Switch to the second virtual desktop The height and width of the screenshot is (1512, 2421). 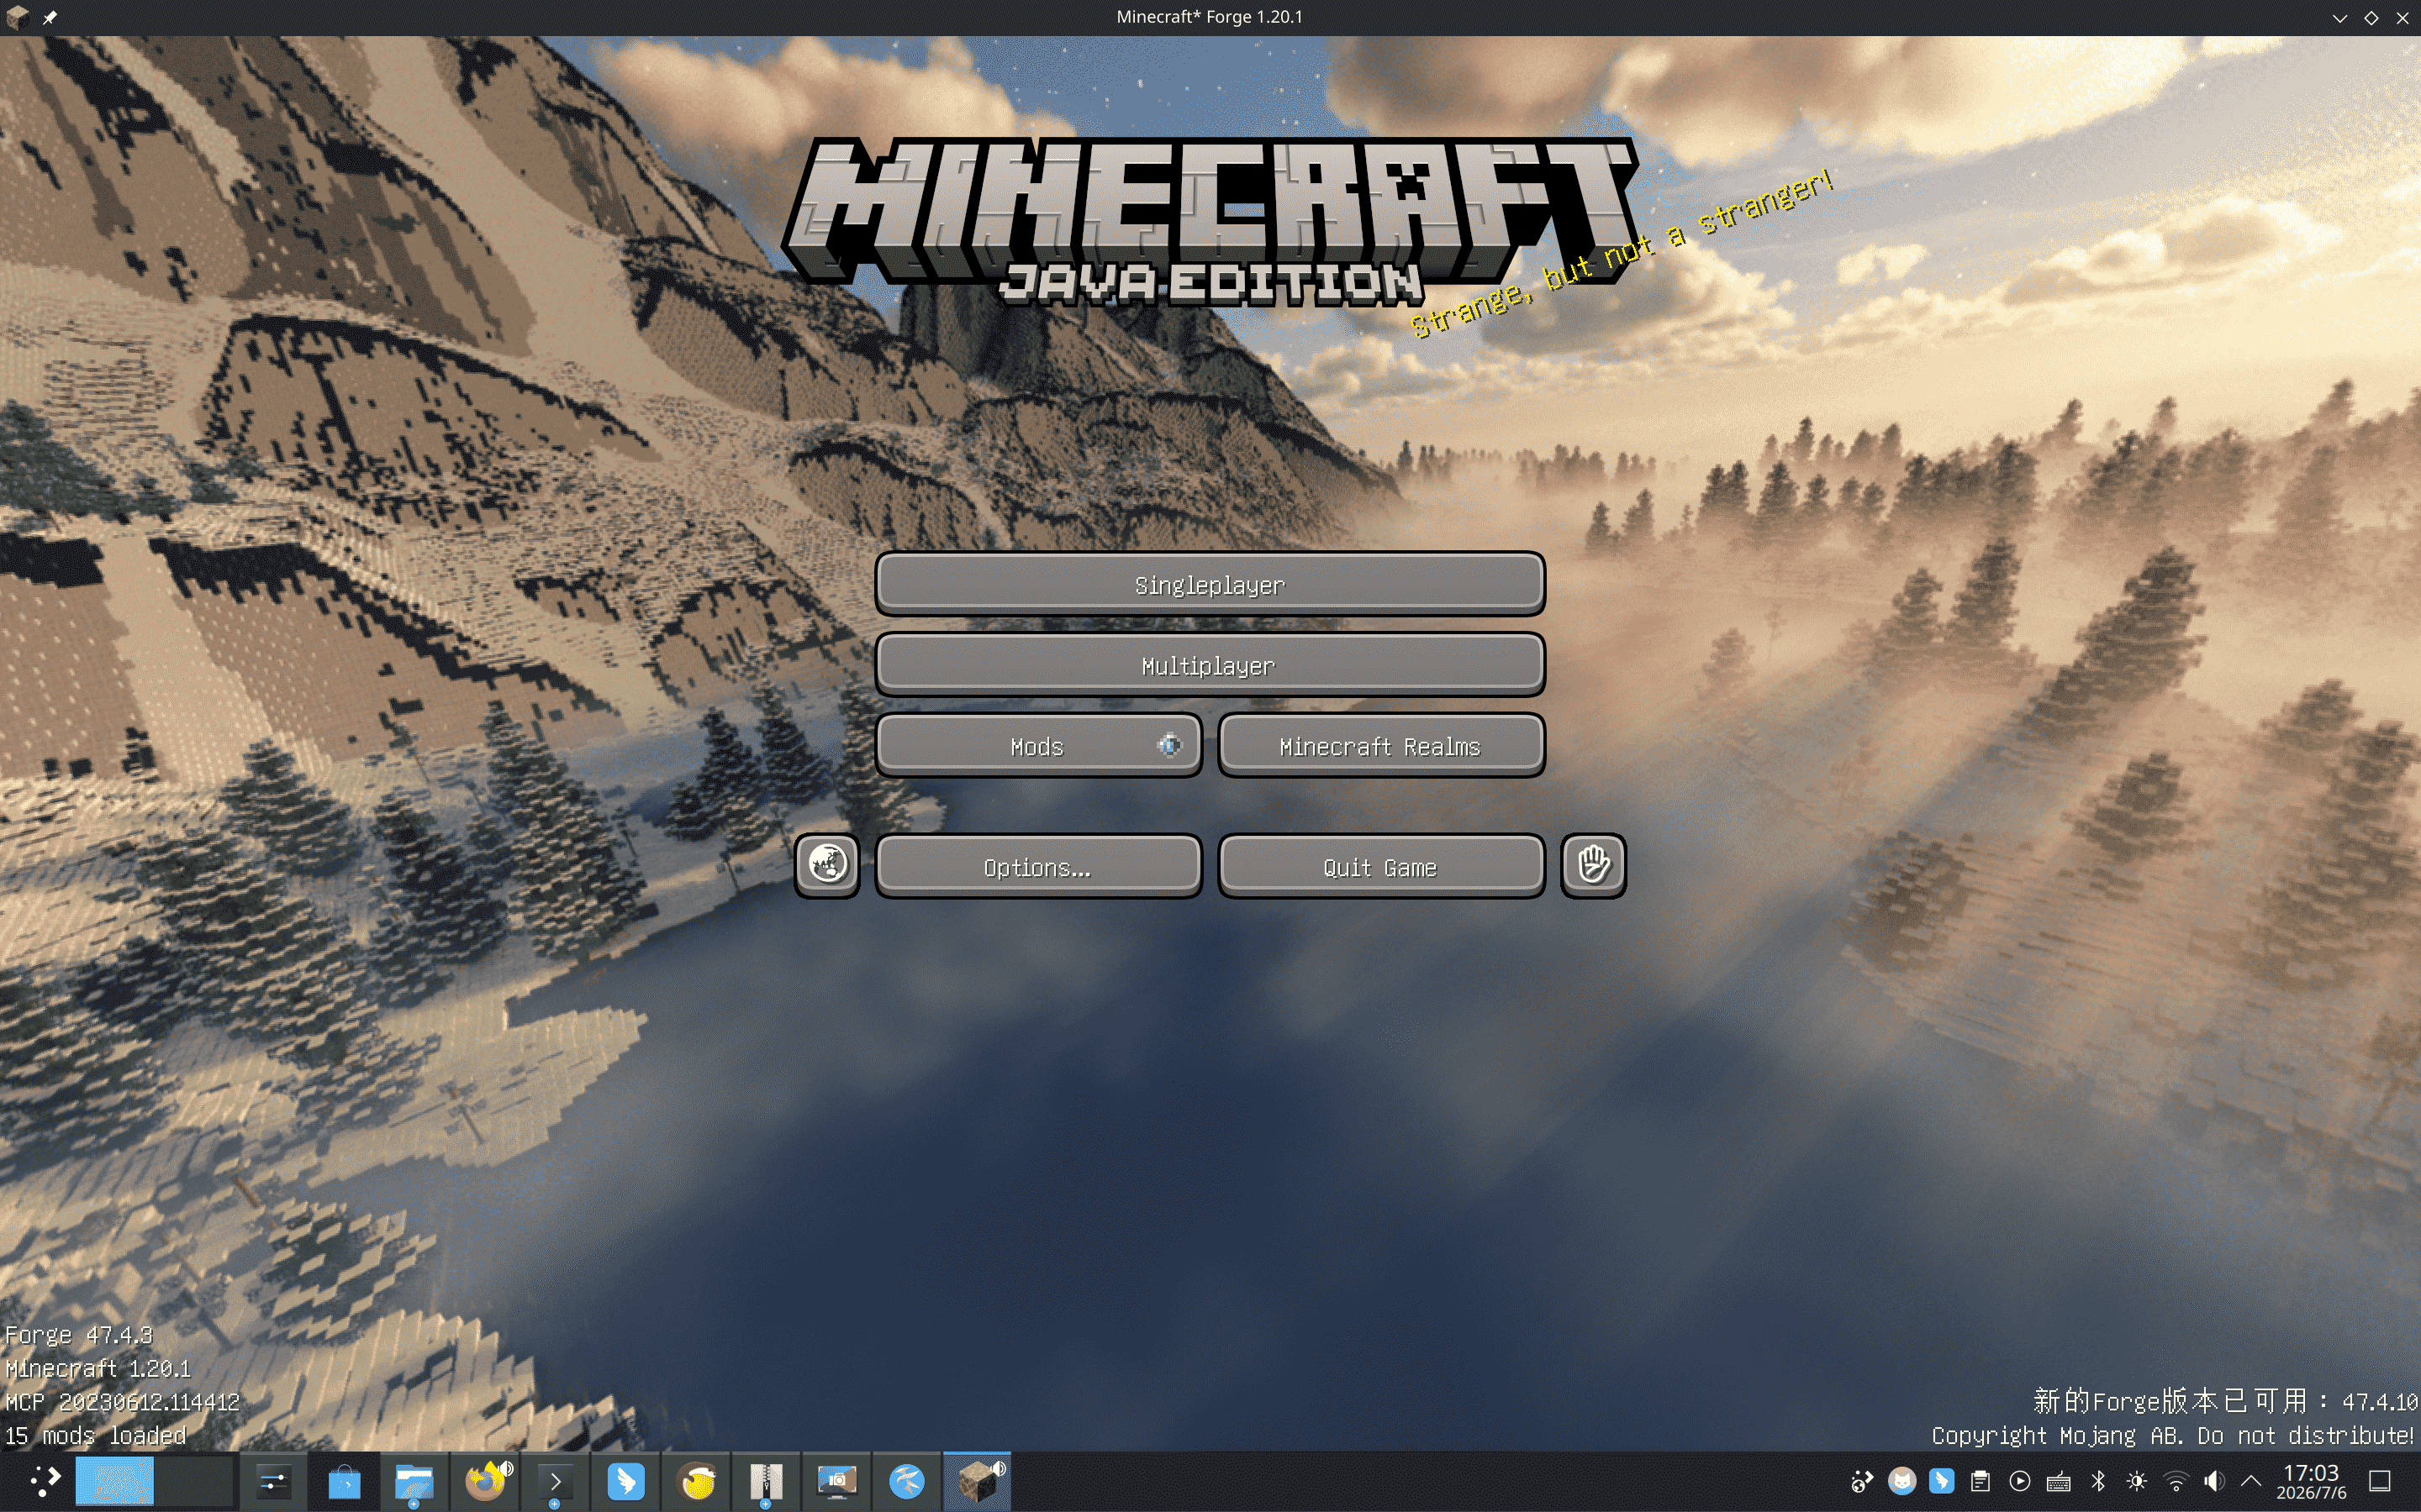coord(194,1481)
